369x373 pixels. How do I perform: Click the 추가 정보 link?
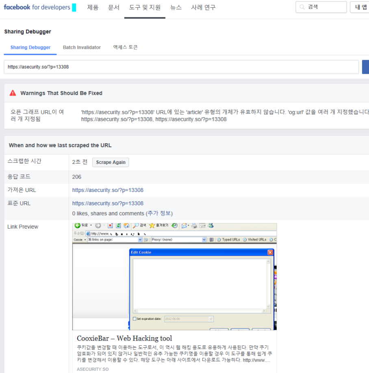159,213
